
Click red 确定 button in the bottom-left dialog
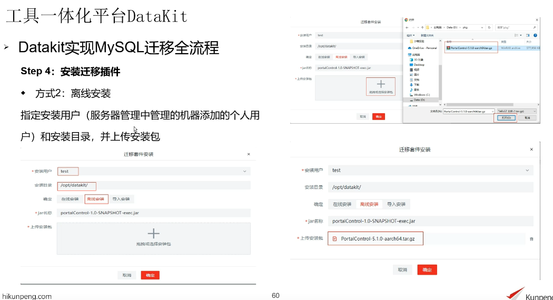[150, 275]
